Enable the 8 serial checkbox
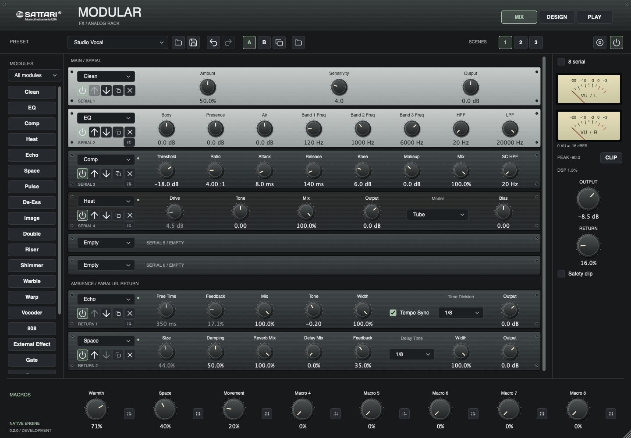Viewport: 631px width, 438px height. coord(561,62)
